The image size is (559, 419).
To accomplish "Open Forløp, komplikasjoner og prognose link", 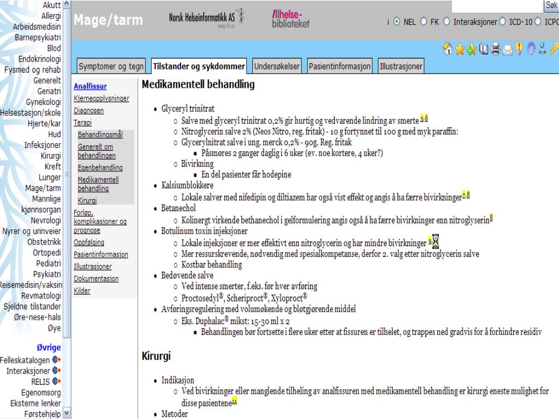I will [100, 222].
